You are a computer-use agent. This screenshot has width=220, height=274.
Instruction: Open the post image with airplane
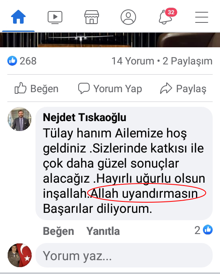coord(110,40)
